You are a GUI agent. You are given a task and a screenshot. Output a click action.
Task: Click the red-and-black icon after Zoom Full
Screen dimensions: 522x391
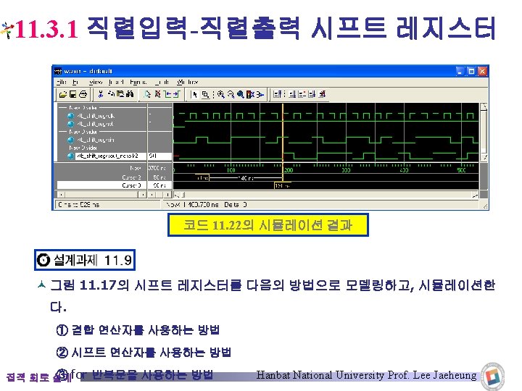tap(250, 94)
